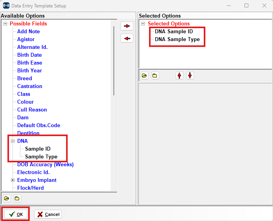Click open-folder icon under Available Options
Image resolution: width=273 pixels, height=221 pixels.
click(7, 198)
